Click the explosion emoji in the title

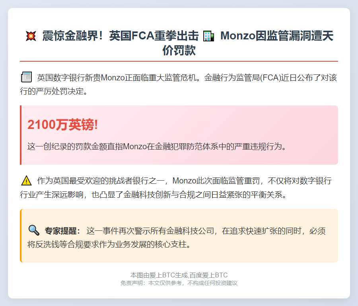31,36
